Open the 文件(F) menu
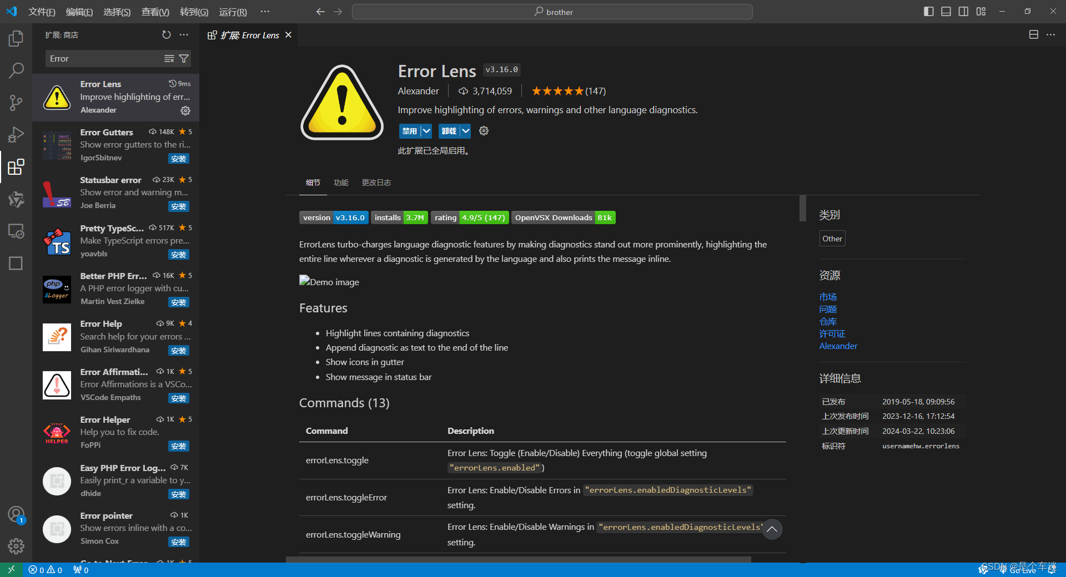The height and width of the screenshot is (577, 1066). [42, 12]
